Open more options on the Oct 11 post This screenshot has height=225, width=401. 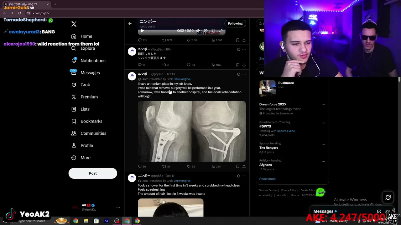(244, 176)
